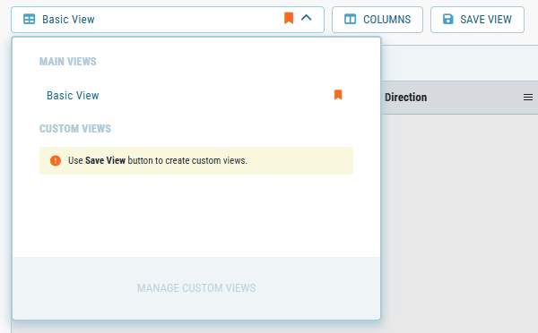The width and height of the screenshot is (538, 333).
Task: Click the Manage Custom Views link
Action: 196,287
